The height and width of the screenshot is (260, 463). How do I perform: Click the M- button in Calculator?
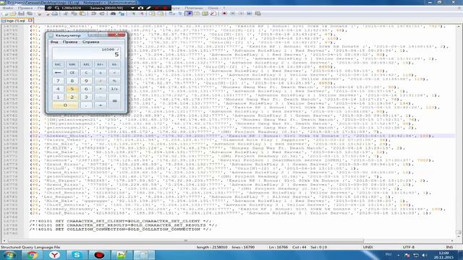(x=114, y=64)
